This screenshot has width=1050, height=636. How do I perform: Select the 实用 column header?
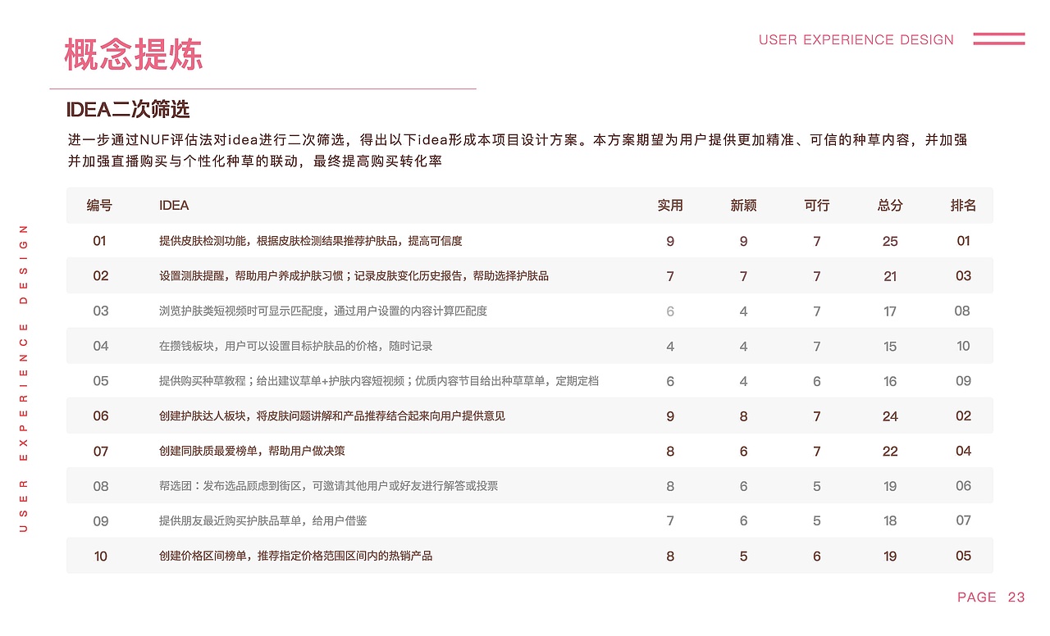[669, 206]
